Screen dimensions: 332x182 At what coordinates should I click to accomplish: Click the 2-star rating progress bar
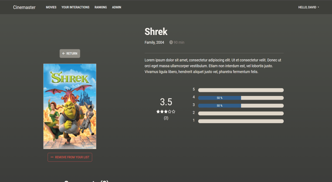tap(241, 113)
